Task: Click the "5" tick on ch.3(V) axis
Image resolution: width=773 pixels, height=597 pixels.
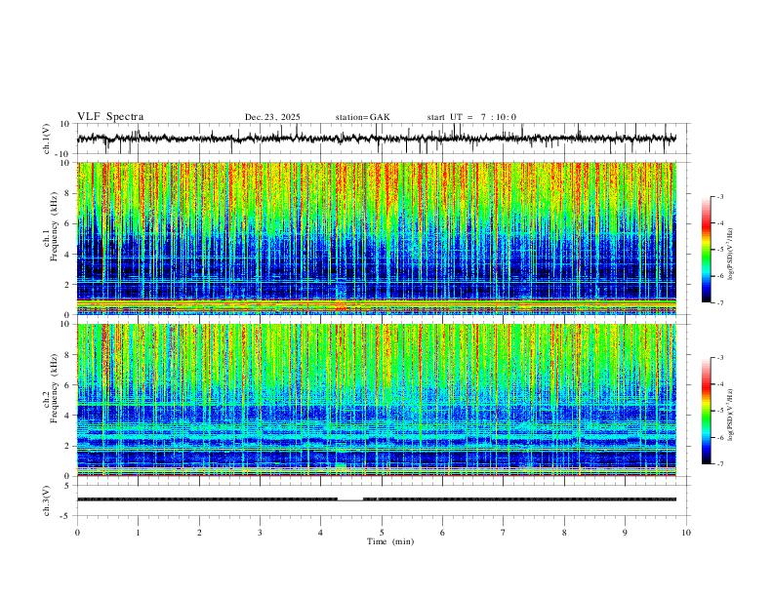Action: (67, 485)
